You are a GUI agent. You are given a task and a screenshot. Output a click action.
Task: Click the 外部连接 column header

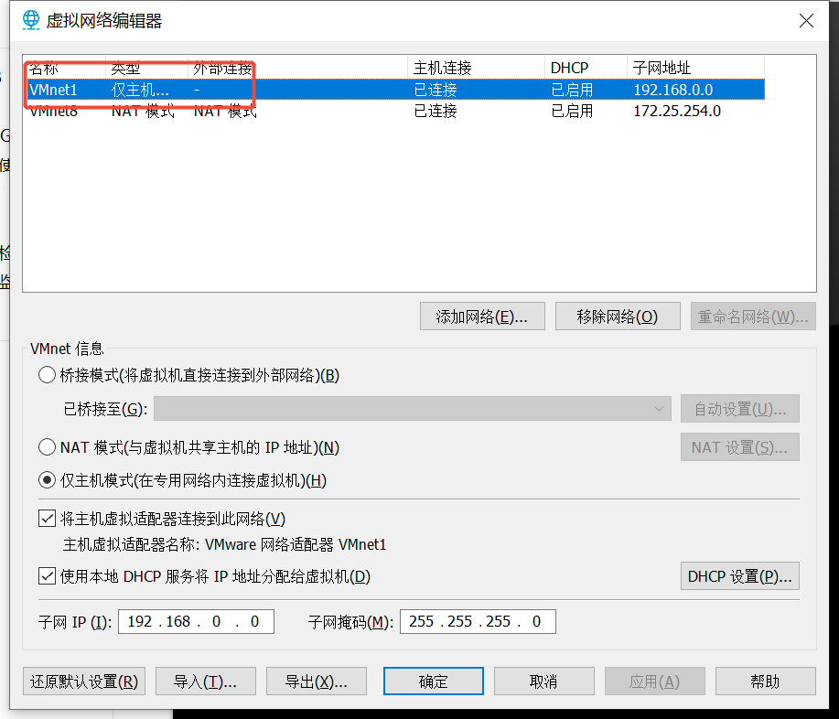click(x=297, y=68)
